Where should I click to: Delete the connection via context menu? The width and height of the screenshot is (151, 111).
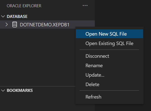[92, 85]
